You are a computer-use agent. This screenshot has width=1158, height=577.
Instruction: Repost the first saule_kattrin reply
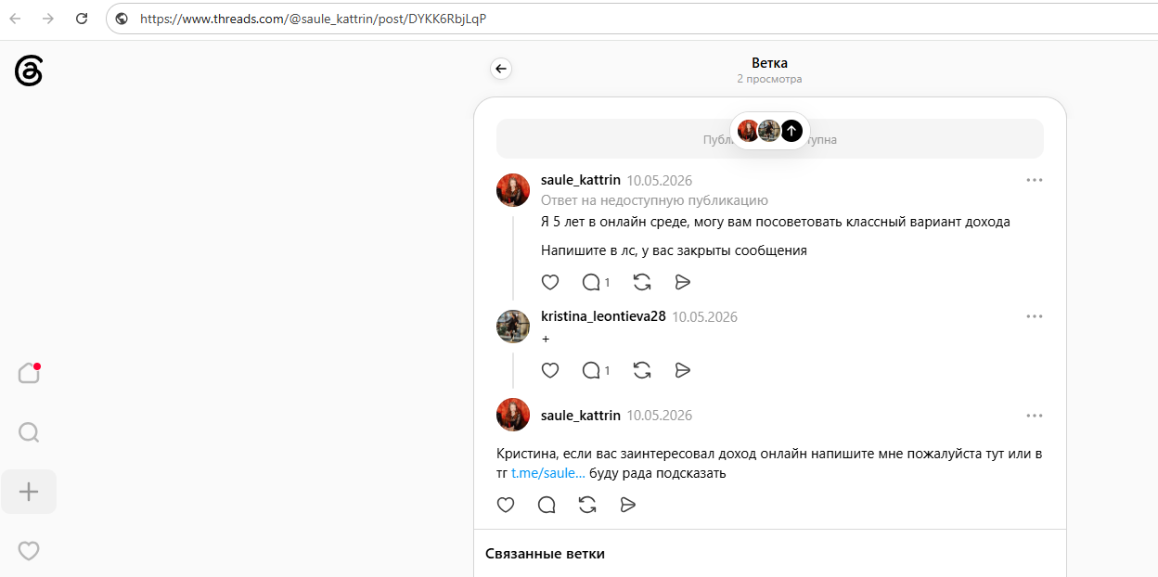pyautogui.click(x=641, y=282)
